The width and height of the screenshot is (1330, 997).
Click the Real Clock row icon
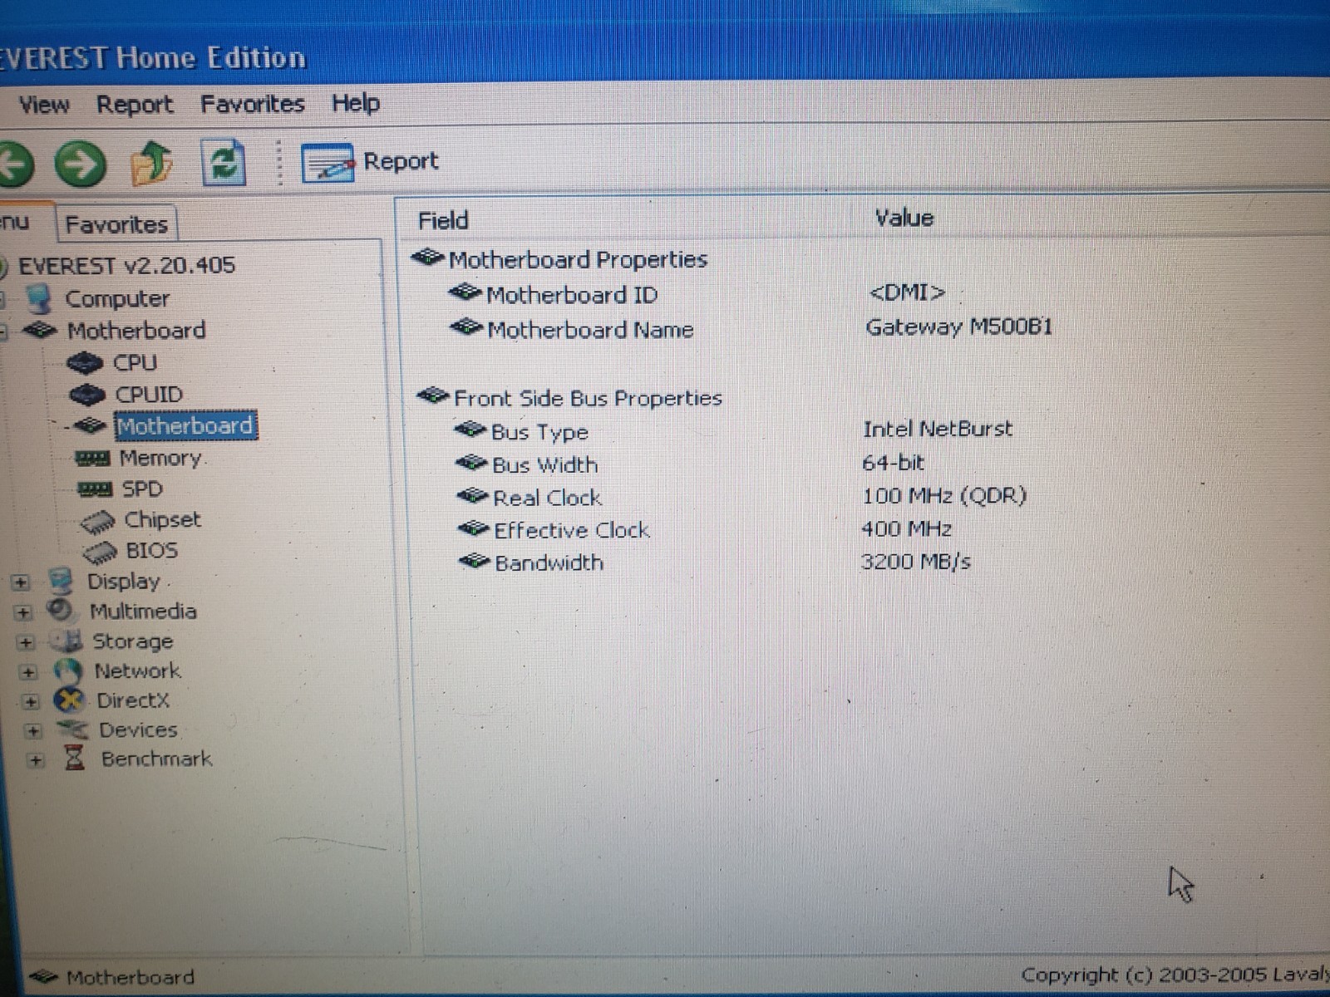(473, 496)
